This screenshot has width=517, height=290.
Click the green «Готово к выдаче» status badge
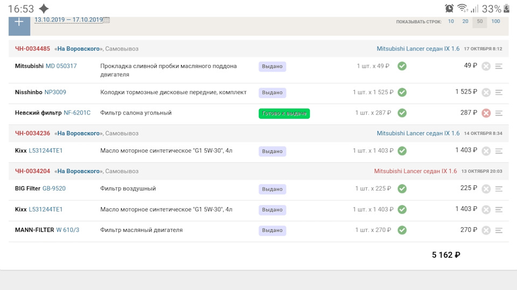(284, 113)
